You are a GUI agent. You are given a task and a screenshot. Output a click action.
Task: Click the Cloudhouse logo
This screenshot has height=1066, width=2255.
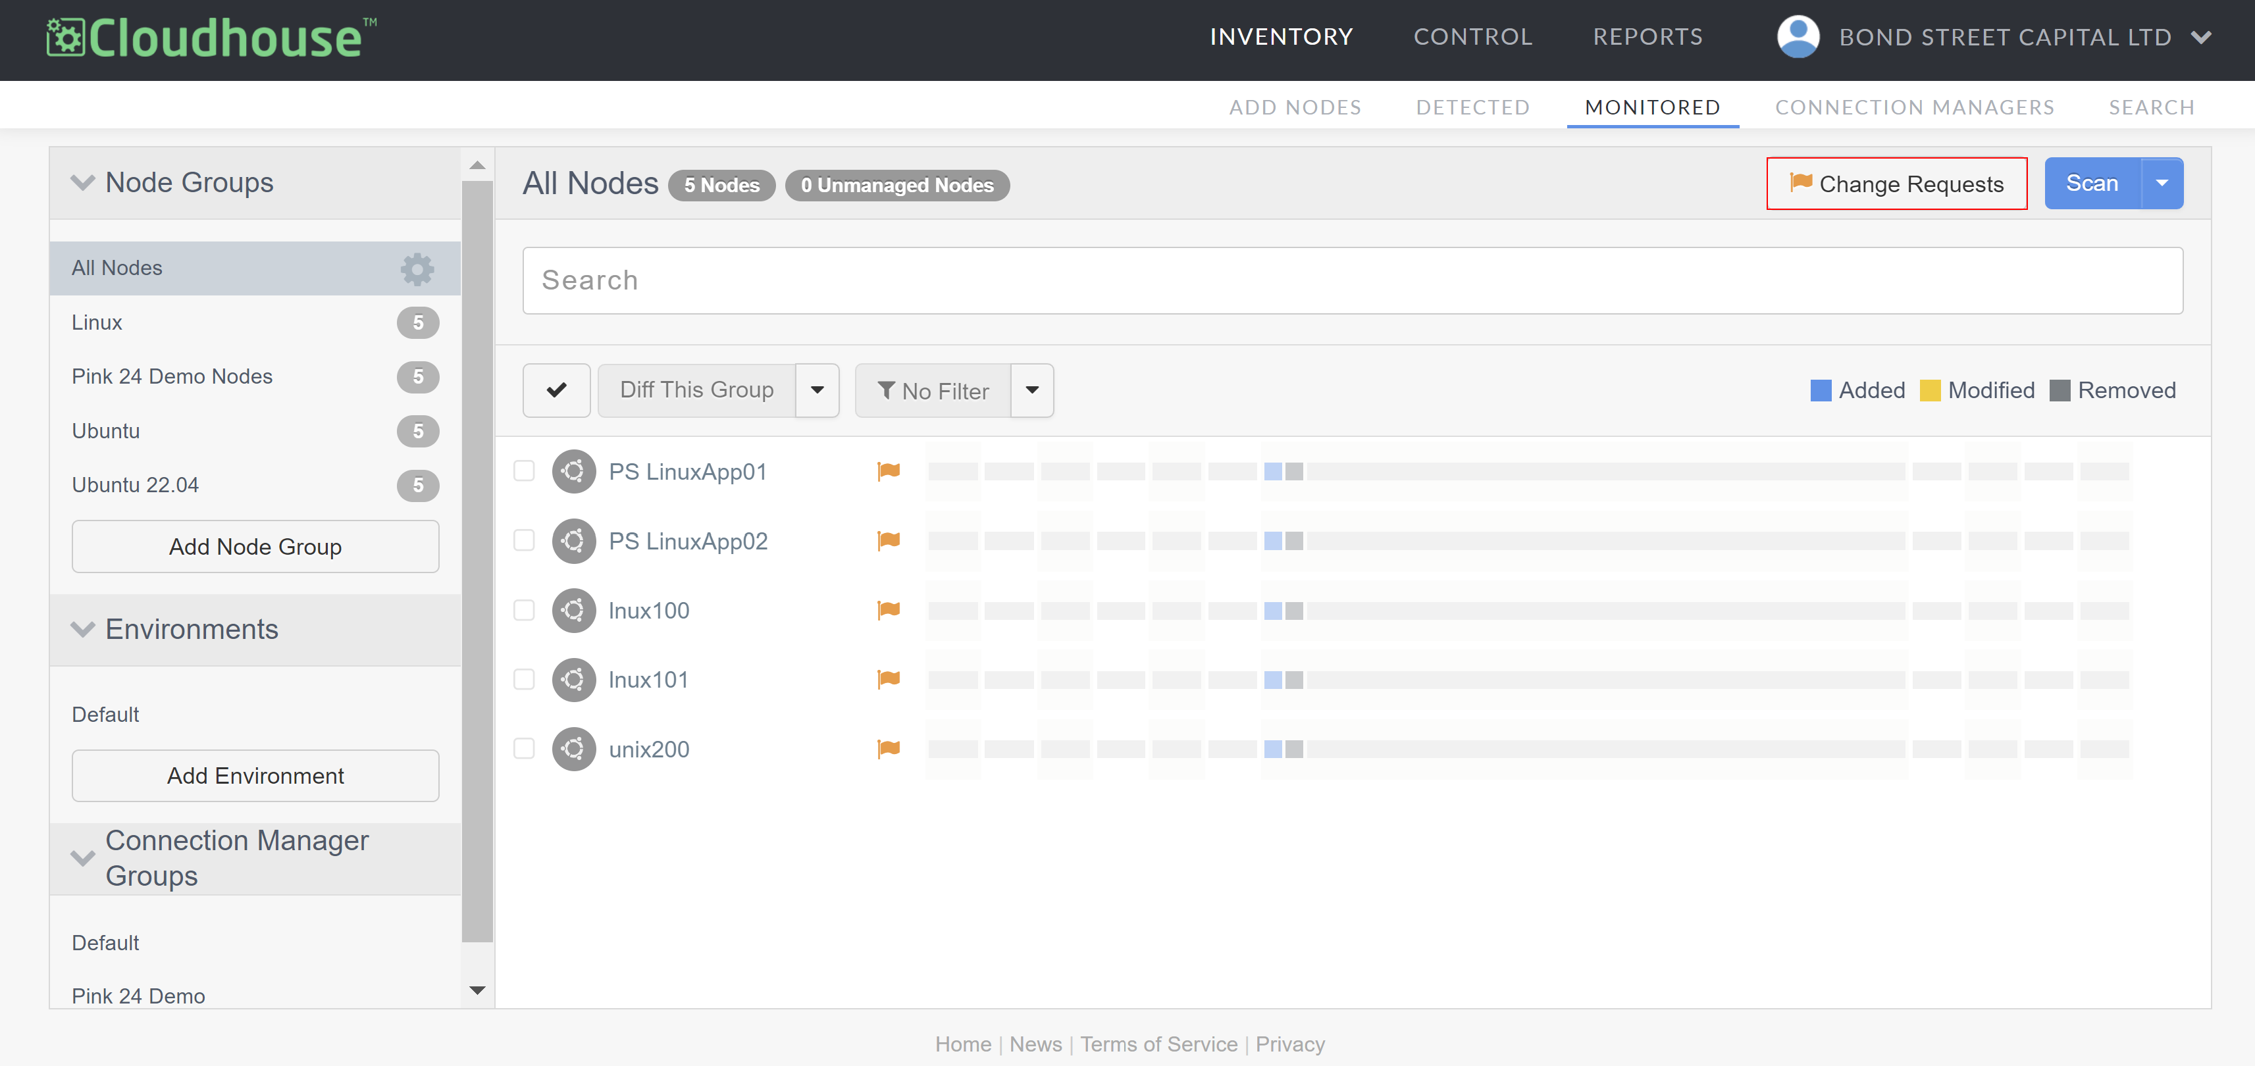[x=211, y=39]
